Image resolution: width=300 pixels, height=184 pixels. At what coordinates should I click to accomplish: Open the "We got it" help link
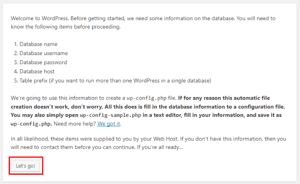pyautogui.click(x=109, y=124)
